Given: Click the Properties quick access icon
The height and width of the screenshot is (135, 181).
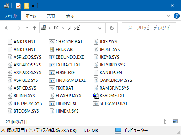Looking at the screenshot, I should click(18, 6).
